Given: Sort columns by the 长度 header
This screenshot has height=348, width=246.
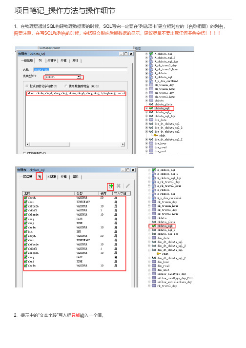Looking at the screenshot, I should pos(105,194).
